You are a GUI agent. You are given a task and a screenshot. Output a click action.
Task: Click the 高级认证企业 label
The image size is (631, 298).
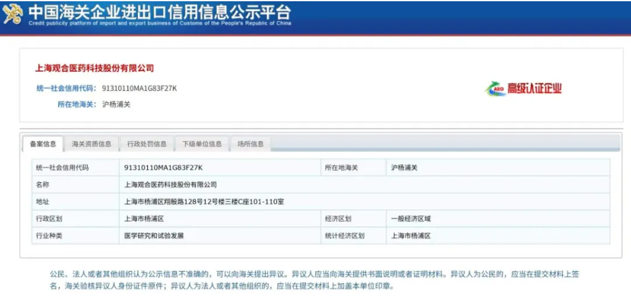[534, 89]
